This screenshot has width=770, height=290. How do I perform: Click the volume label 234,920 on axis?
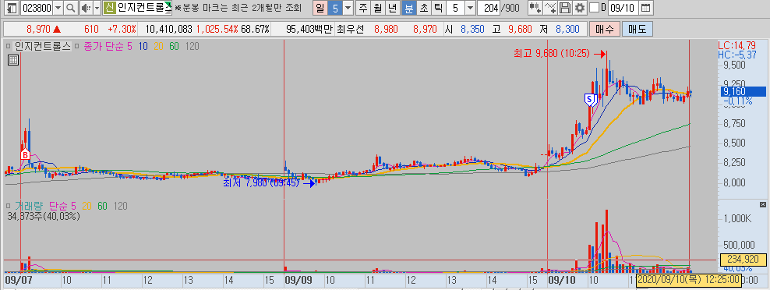click(743, 259)
